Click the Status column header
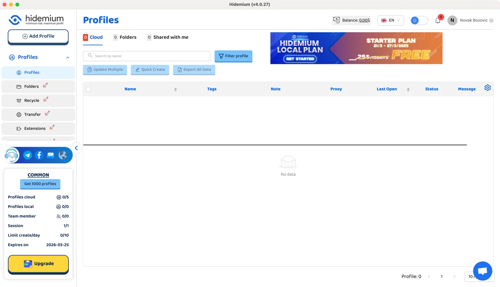 coord(432,89)
